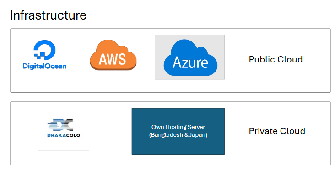This screenshot has height=186, width=335.
Task: Click the Public Cloud label
Action: click(x=276, y=59)
